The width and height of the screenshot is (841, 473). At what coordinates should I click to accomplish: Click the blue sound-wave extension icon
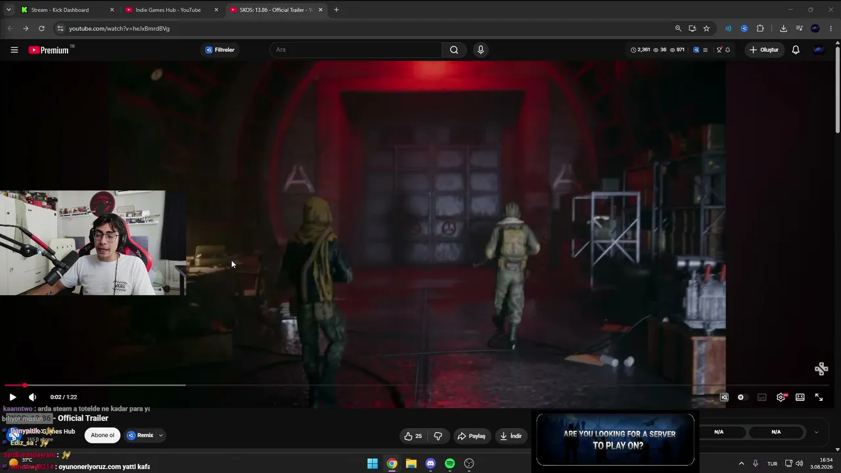coord(728,28)
